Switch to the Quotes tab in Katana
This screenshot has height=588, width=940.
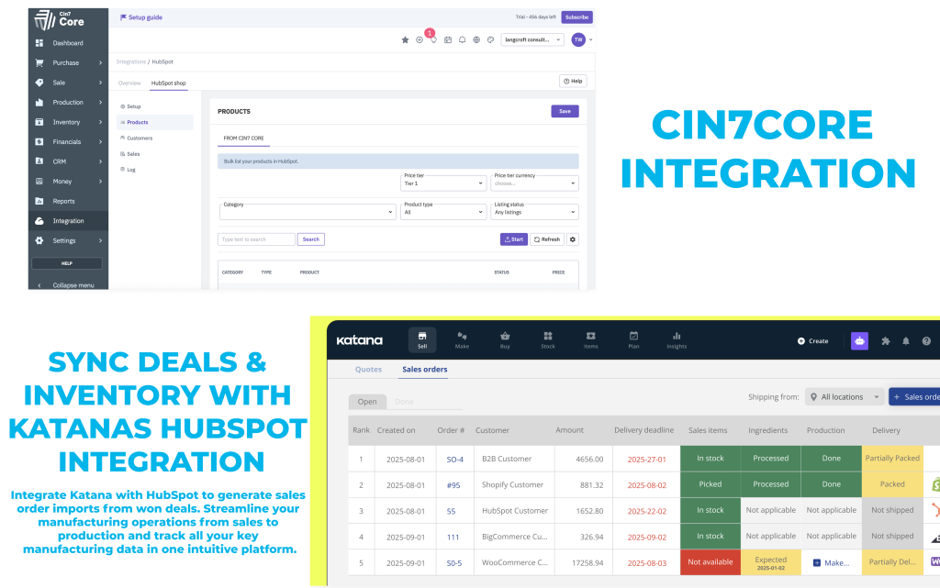[x=368, y=370]
